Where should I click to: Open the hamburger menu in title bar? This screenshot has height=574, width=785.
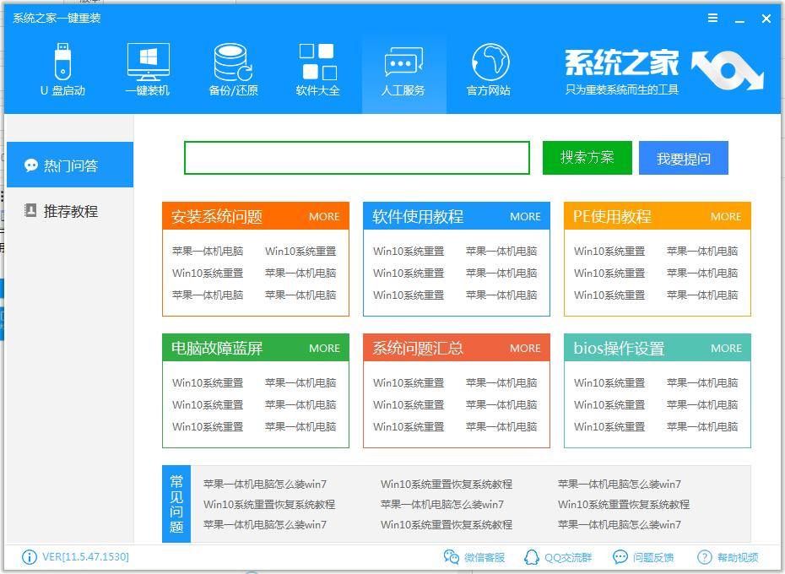713,19
